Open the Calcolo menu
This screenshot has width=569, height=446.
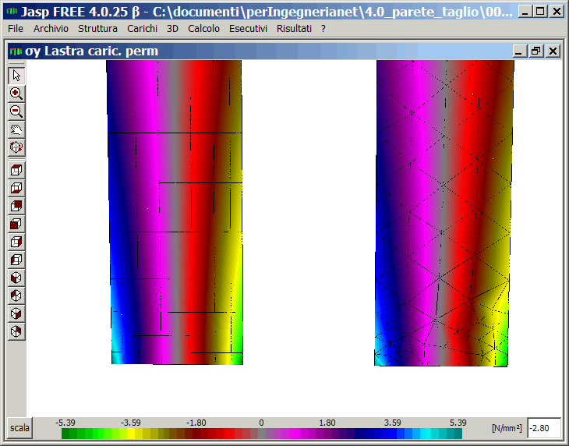pyautogui.click(x=203, y=29)
